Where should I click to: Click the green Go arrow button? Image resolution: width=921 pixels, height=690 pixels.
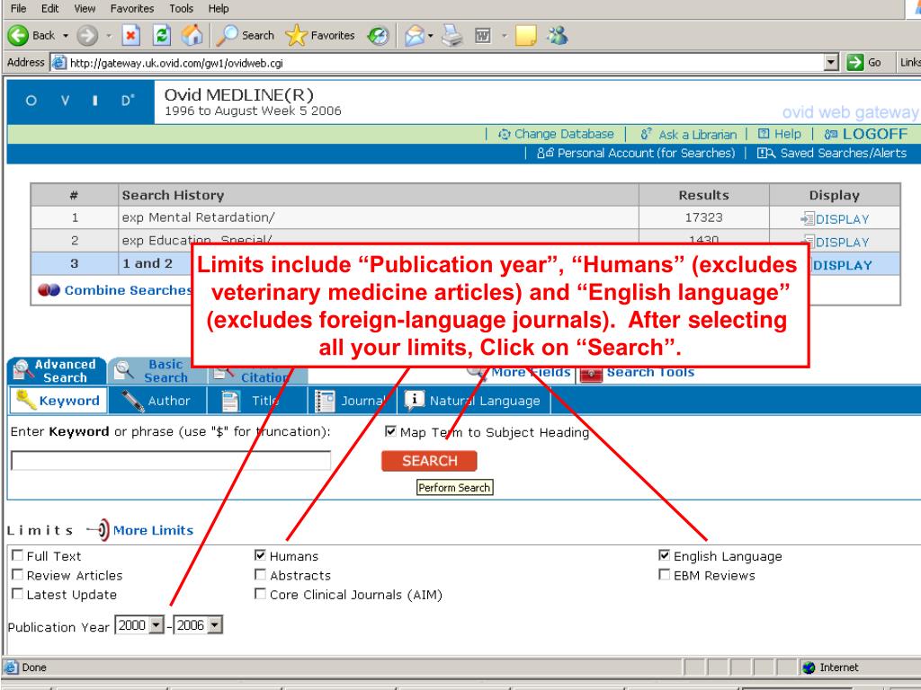pos(855,62)
